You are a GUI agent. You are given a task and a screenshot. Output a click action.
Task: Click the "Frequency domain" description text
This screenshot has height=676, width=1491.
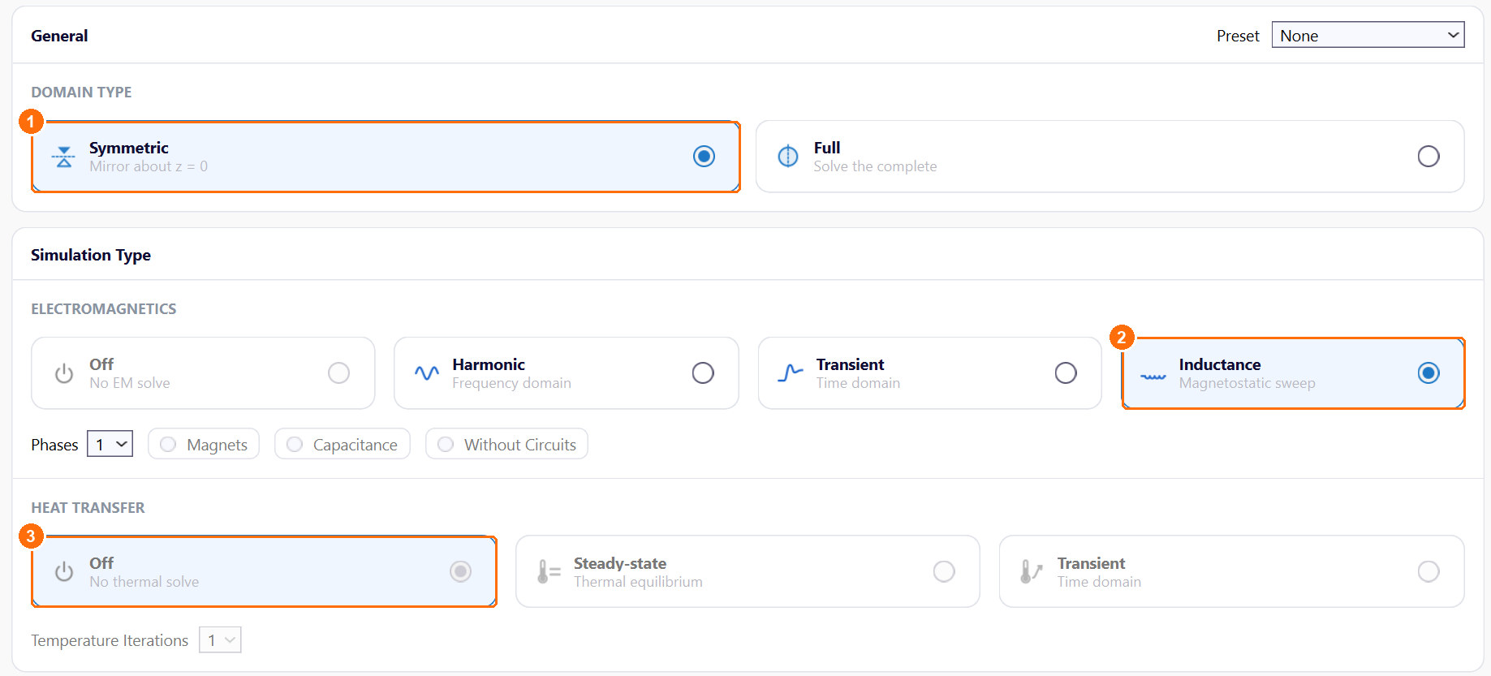pyautogui.click(x=511, y=383)
